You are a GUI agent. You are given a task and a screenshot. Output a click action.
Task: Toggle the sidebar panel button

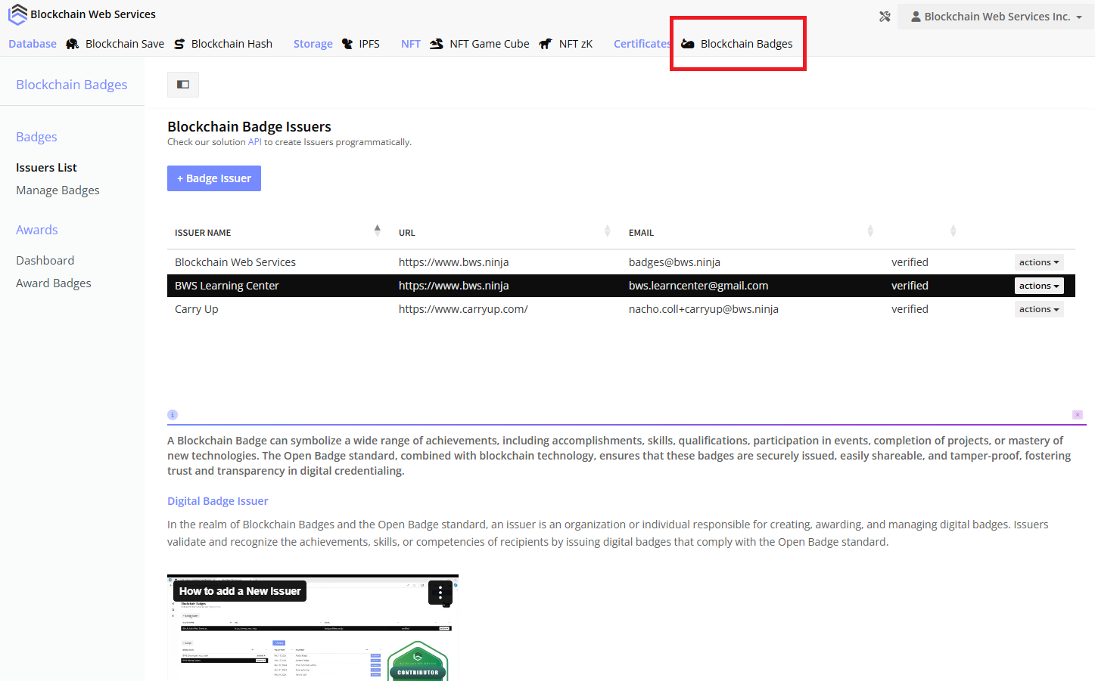[x=183, y=85]
